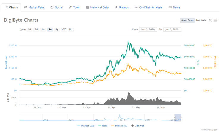Open the To date field
The width and height of the screenshot is (223, 136).
click(172, 29)
